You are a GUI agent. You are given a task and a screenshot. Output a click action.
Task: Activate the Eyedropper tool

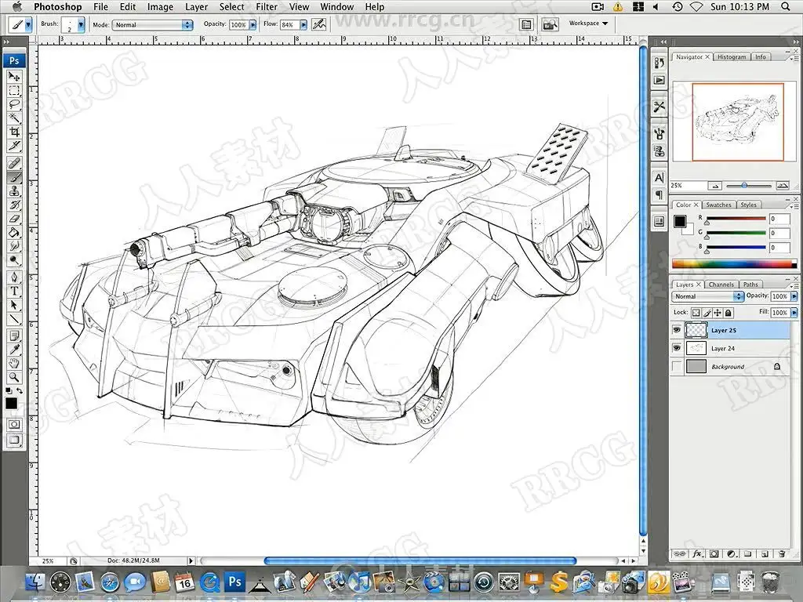pyautogui.click(x=14, y=350)
